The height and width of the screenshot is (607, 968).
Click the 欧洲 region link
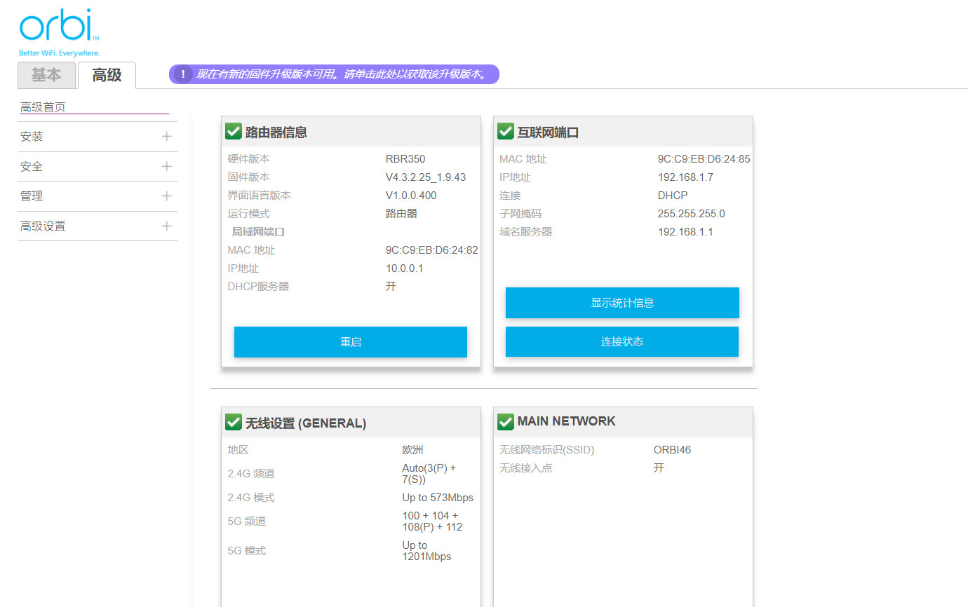410,449
